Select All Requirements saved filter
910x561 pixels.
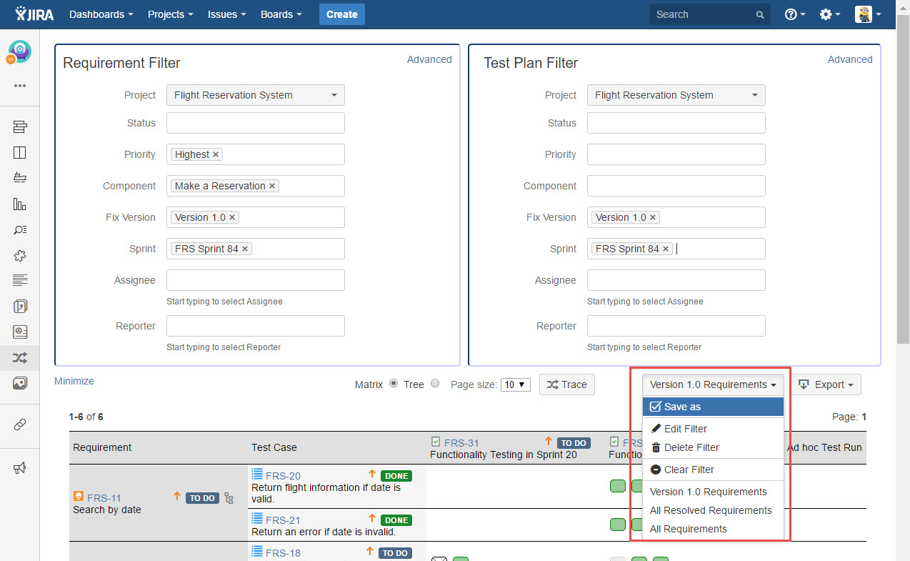pyautogui.click(x=713, y=529)
